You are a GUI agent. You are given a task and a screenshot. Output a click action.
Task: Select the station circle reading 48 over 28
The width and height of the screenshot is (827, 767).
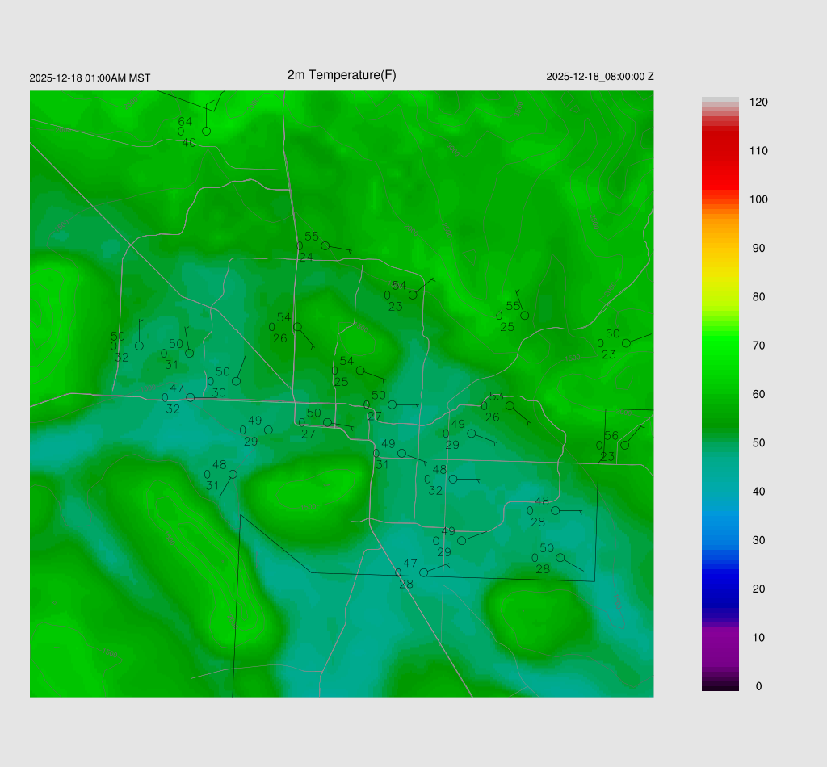pyautogui.click(x=555, y=510)
